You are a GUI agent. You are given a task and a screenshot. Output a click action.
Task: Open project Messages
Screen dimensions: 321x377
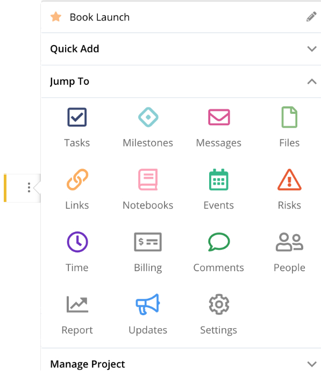pyautogui.click(x=219, y=127)
